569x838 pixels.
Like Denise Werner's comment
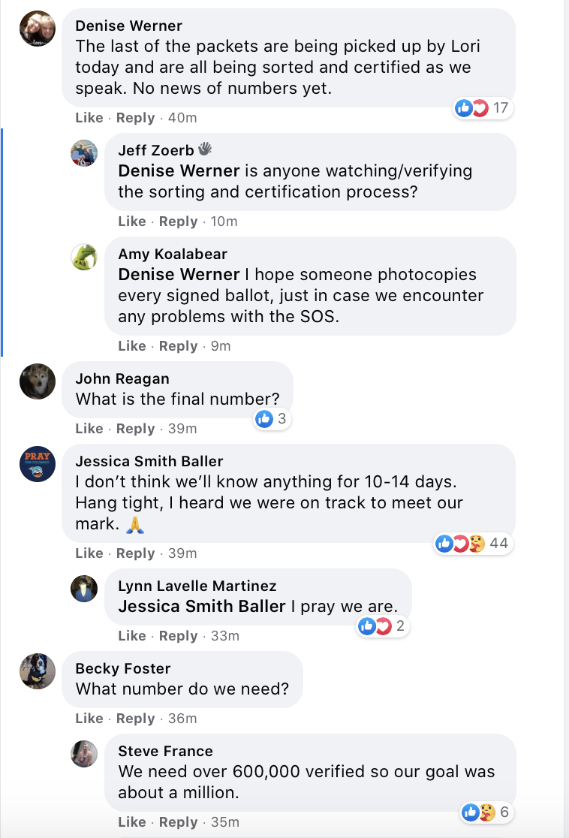click(x=89, y=118)
